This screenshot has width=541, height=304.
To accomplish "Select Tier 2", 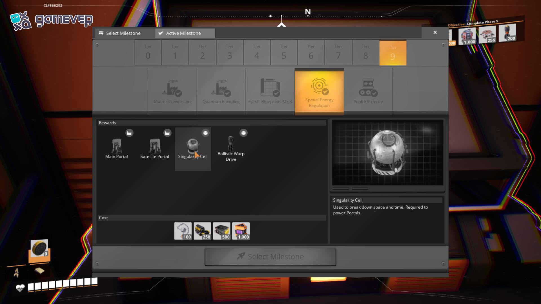I will tap(202, 53).
